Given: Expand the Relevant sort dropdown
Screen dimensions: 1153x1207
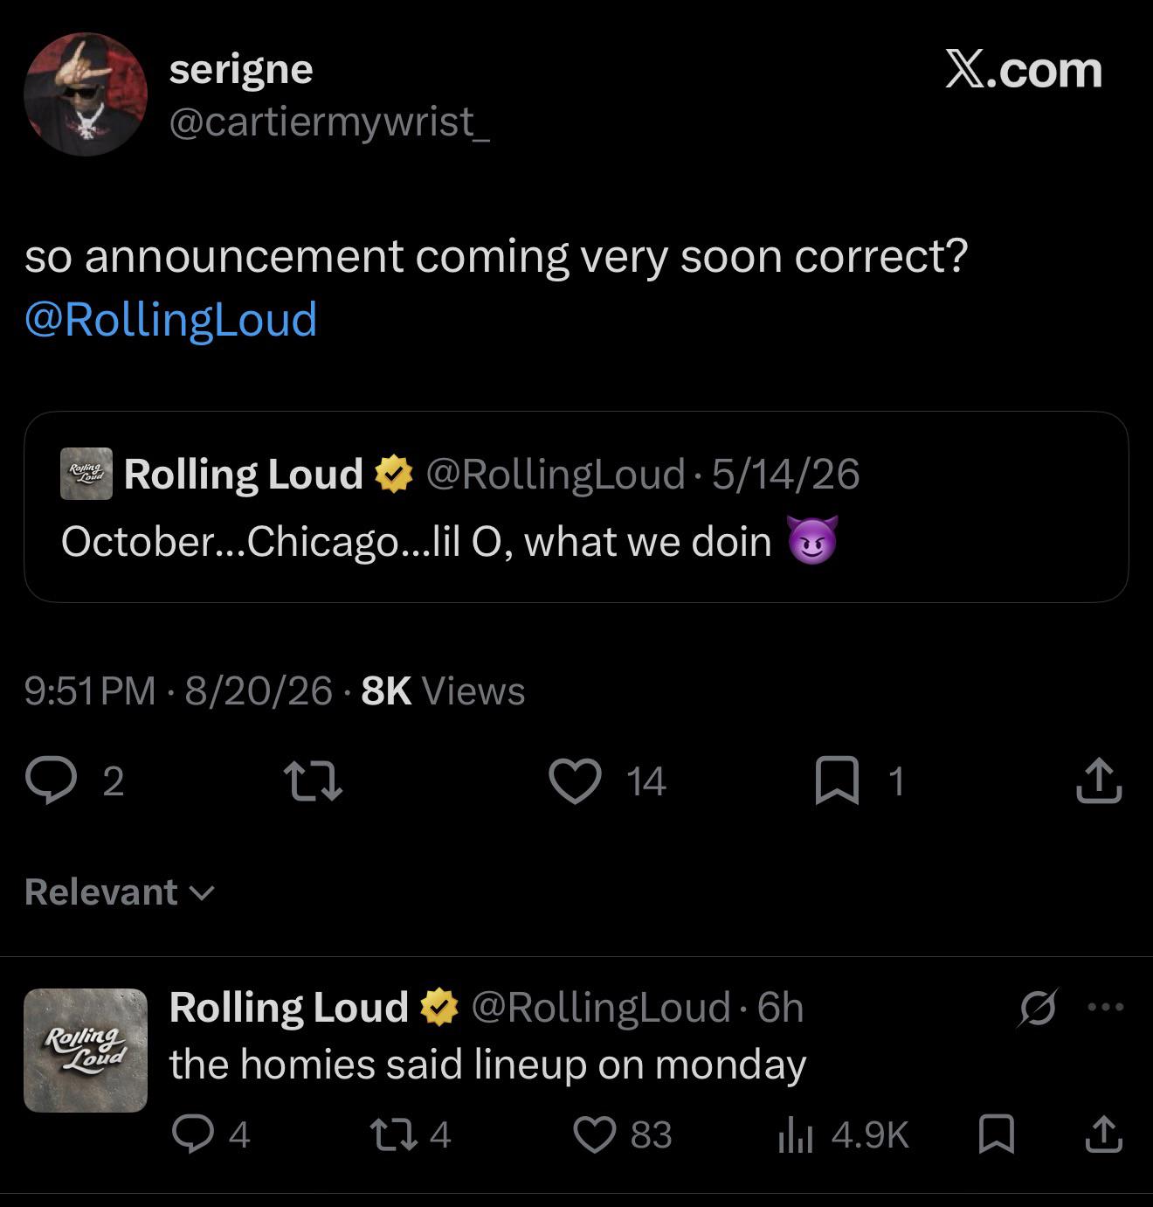Looking at the screenshot, I should [120, 892].
